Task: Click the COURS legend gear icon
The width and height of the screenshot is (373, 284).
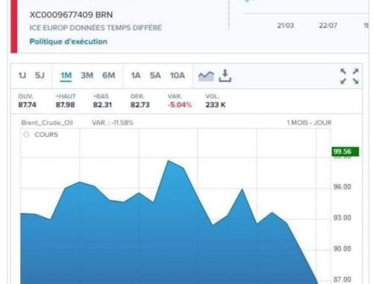Action: 26,134
